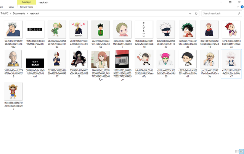Screen dimensions: 244x154
Task: Select pink-haired green glasses character c281de46673c5f2
Action: (166, 59)
